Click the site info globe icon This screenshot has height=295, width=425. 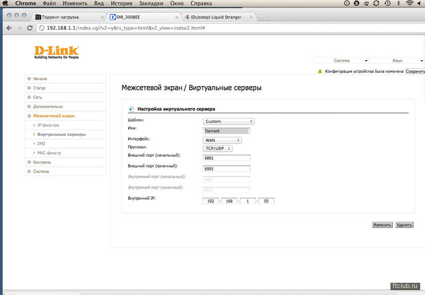41,28
